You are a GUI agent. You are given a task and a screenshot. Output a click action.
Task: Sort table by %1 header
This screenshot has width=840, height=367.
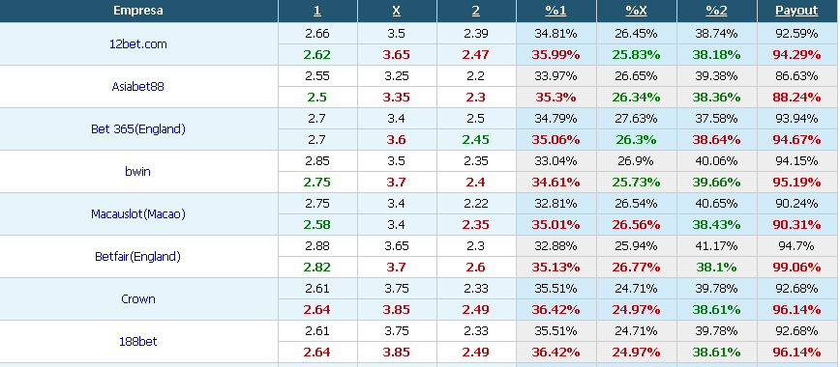(556, 11)
